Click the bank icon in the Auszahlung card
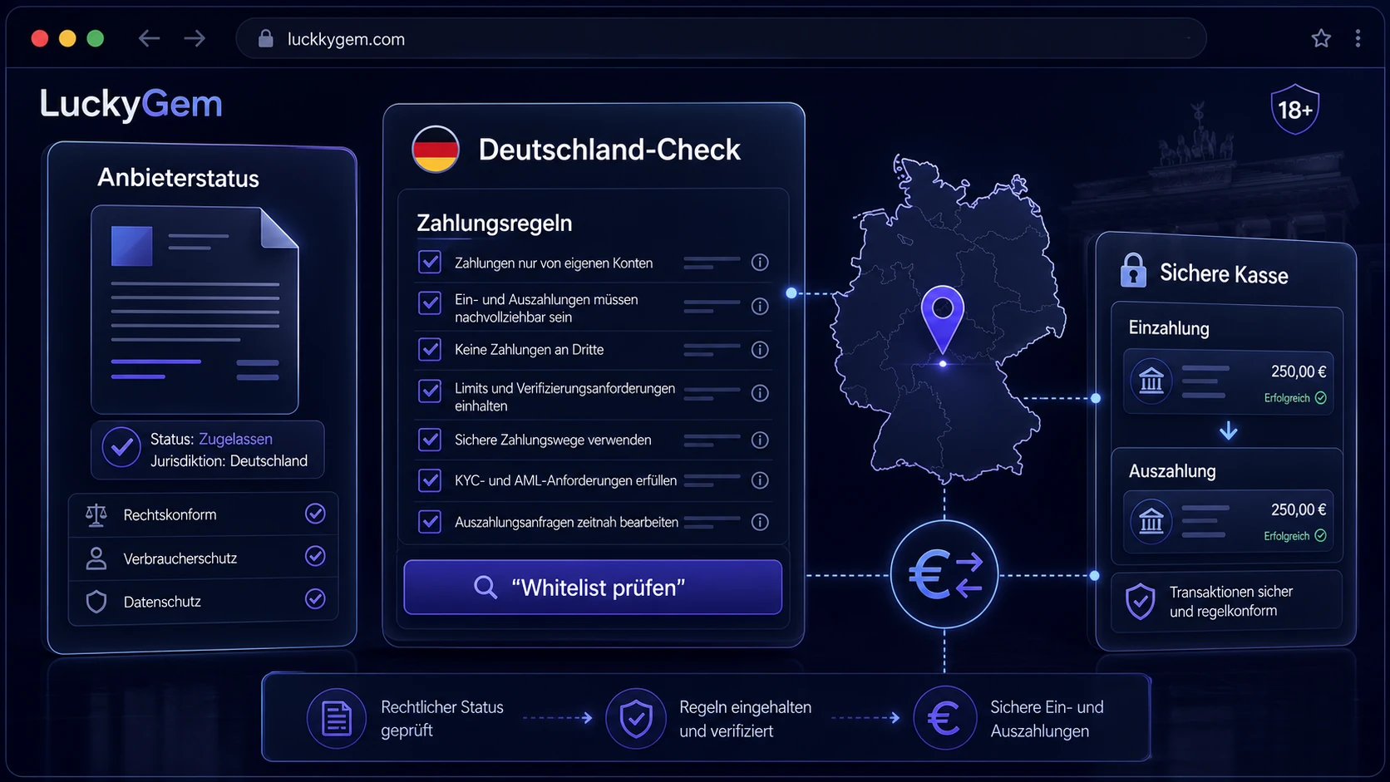Viewport: 1390px width, 782px height. coord(1151,521)
